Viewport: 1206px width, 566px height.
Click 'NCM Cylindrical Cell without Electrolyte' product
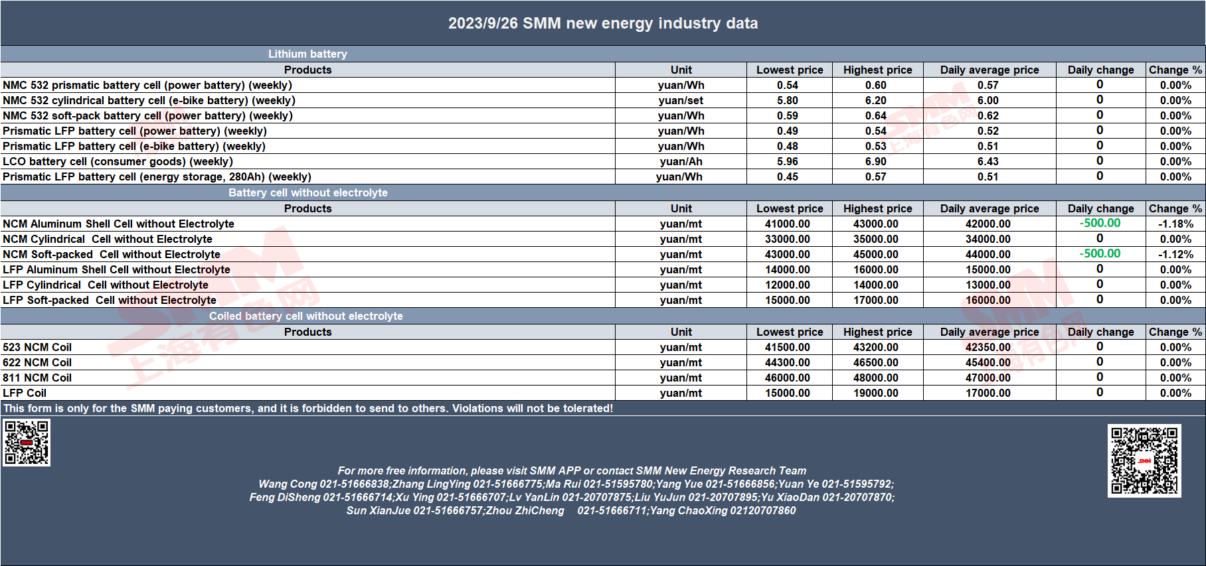click(x=108, y=239)
